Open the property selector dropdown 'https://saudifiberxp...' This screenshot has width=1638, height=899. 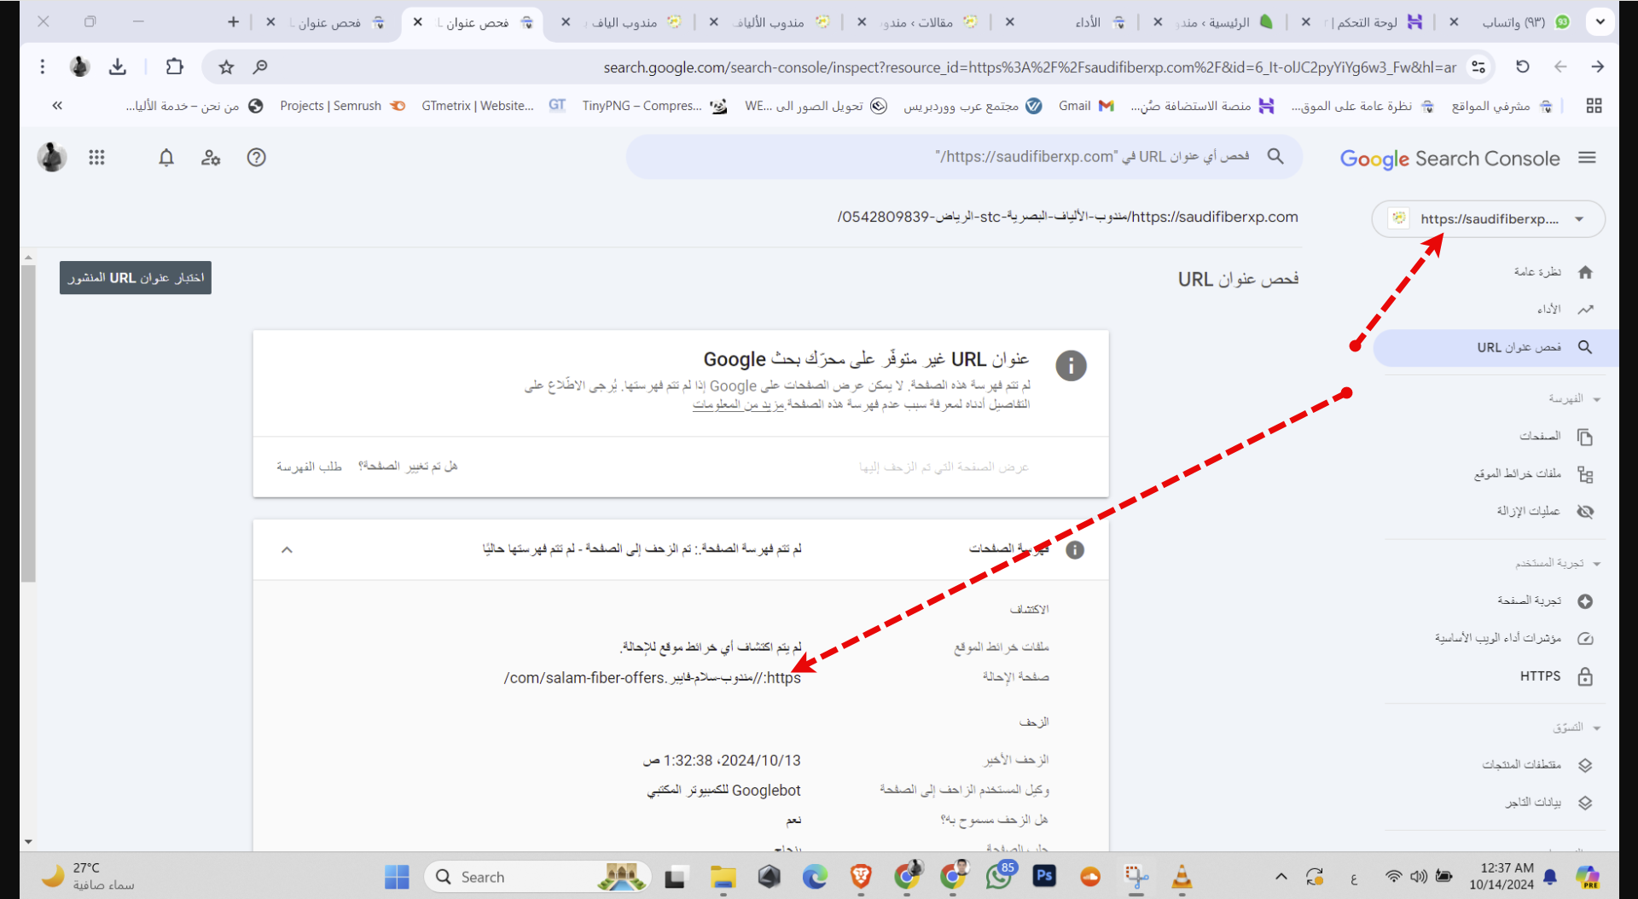click(1488, 219)
